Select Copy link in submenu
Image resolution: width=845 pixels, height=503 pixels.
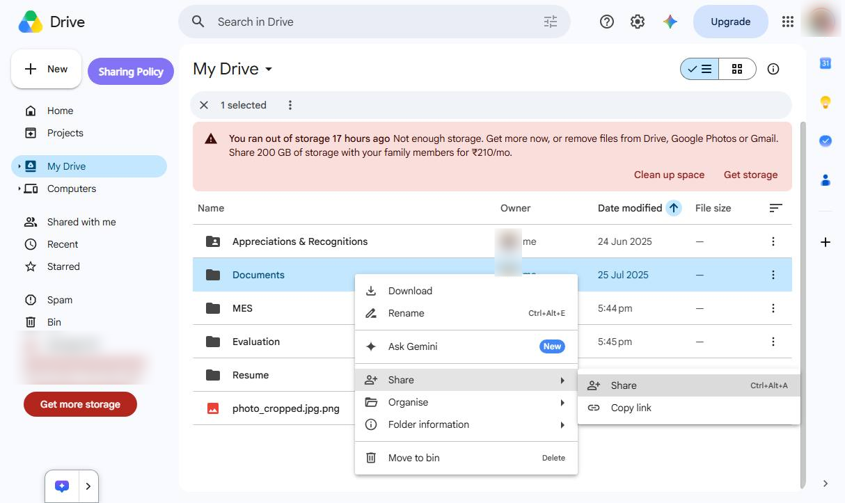[689, 408]
